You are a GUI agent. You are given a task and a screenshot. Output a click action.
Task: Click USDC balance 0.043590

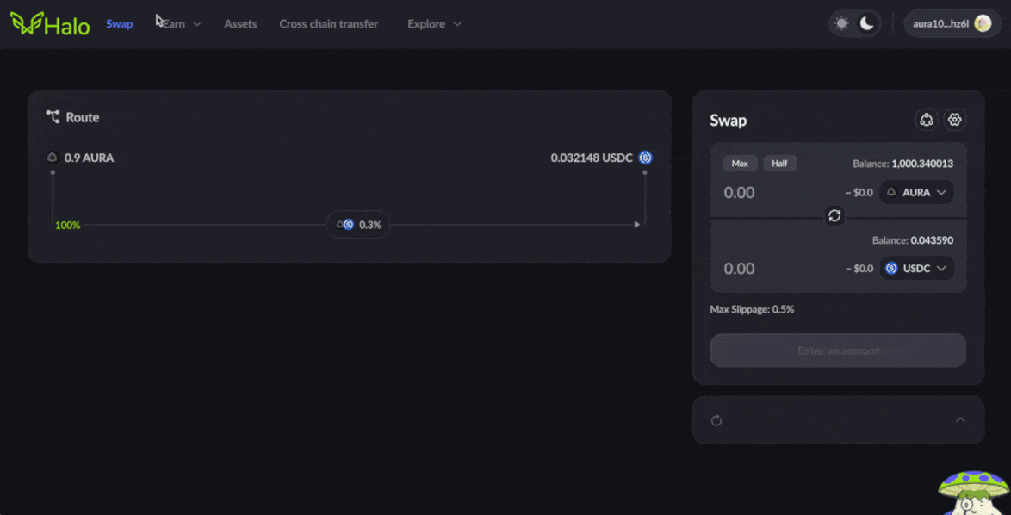click(x=912, y=240)
